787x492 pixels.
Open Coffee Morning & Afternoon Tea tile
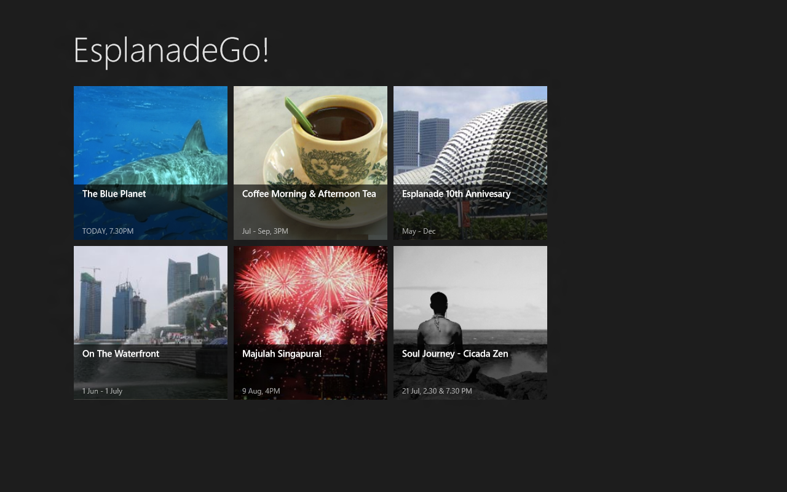(x=310, y=163)
